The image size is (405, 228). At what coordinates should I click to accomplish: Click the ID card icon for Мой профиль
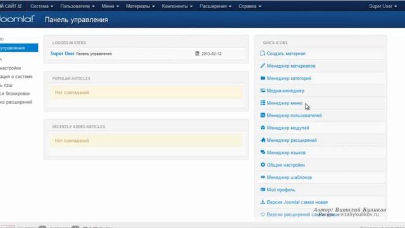click(263, 189)
